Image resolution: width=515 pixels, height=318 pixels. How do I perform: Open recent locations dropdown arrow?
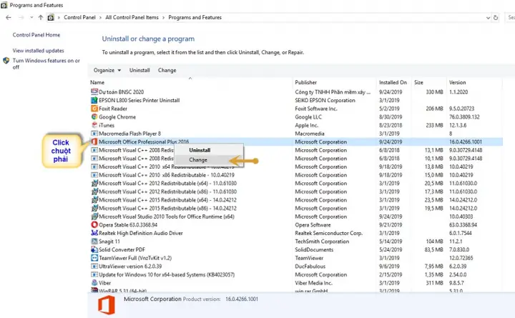coord(31,18)
